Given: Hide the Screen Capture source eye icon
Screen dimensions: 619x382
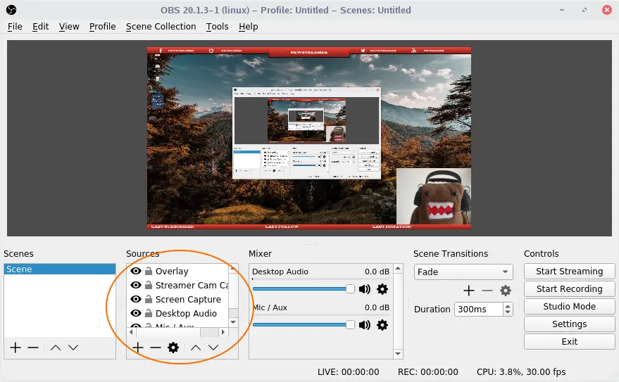Looking at the screenshot, I should tap(136, 299).
